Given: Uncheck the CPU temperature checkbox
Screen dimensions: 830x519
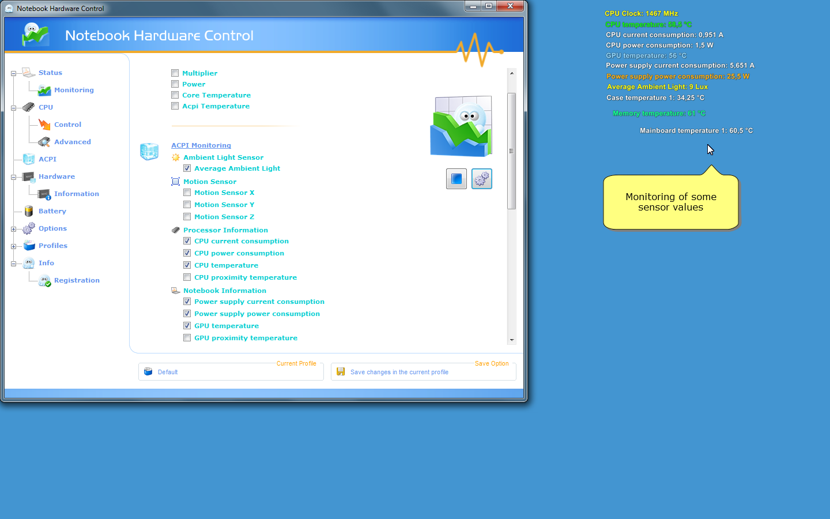Looking at the screenshot, I should (187, 265).
